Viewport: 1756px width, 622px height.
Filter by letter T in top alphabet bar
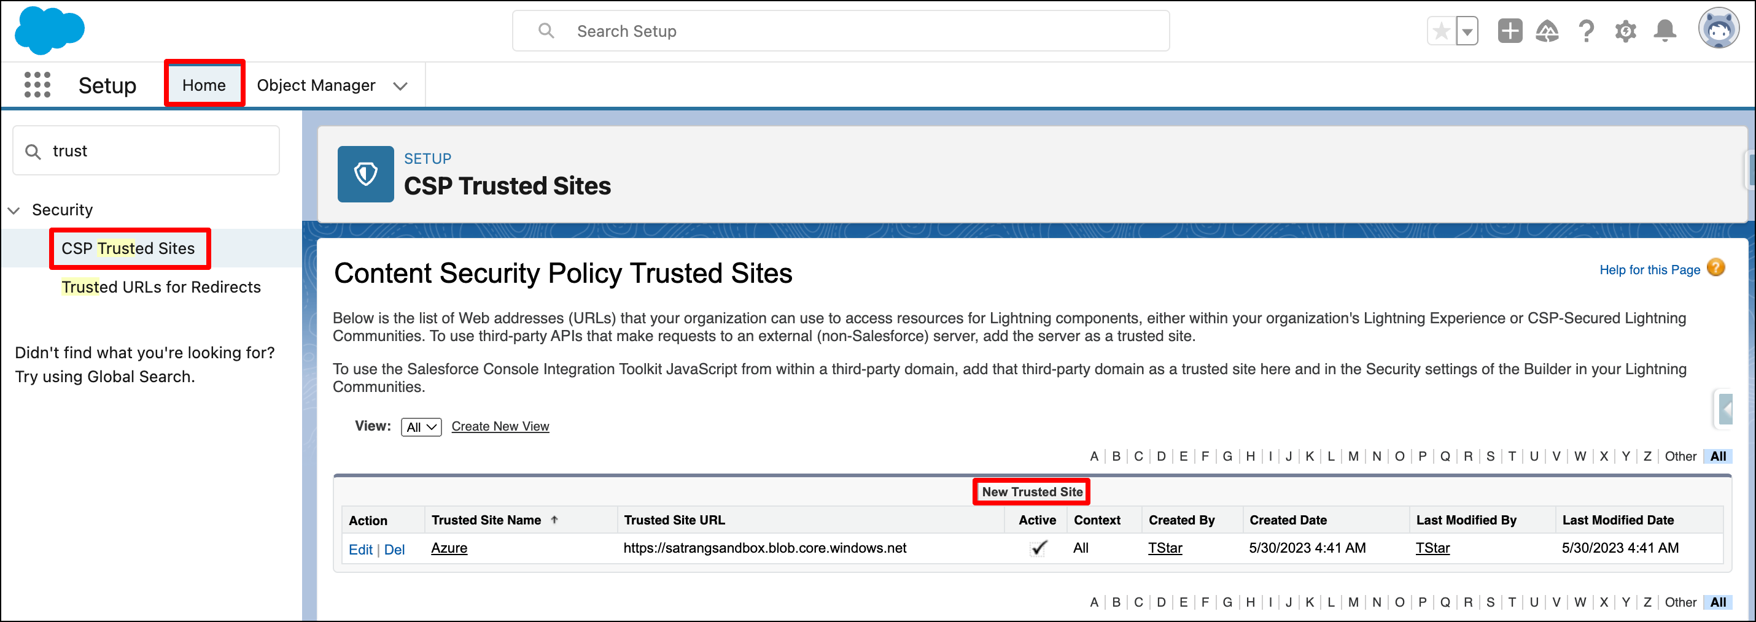1511,456
